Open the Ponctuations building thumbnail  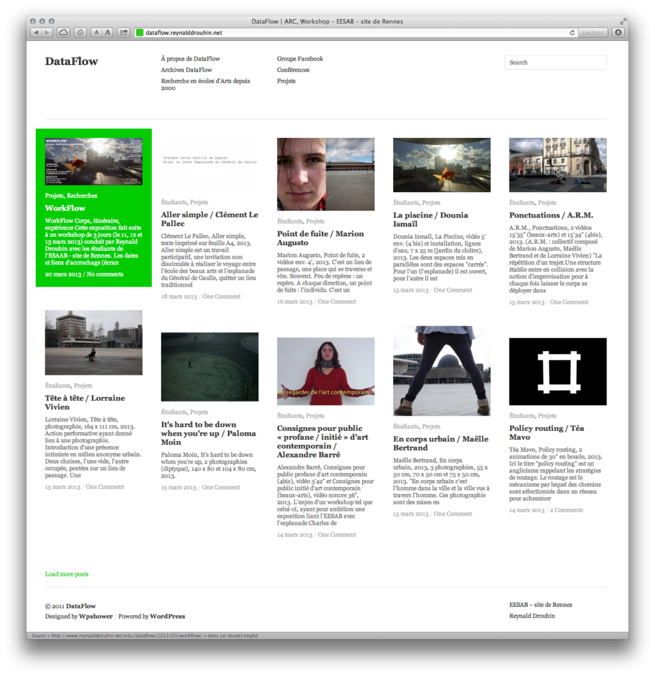(x=557, y=164)
